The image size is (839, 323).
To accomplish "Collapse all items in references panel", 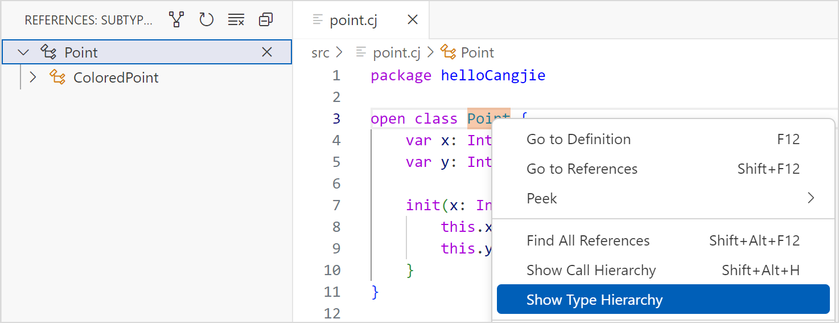I will pyautogui.click(x=265, y=20).
